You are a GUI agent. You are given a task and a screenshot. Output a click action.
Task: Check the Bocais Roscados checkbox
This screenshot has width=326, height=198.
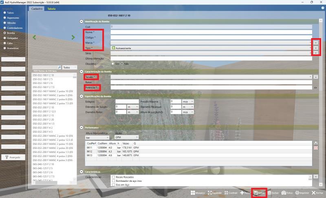click(x=114, y=177)
